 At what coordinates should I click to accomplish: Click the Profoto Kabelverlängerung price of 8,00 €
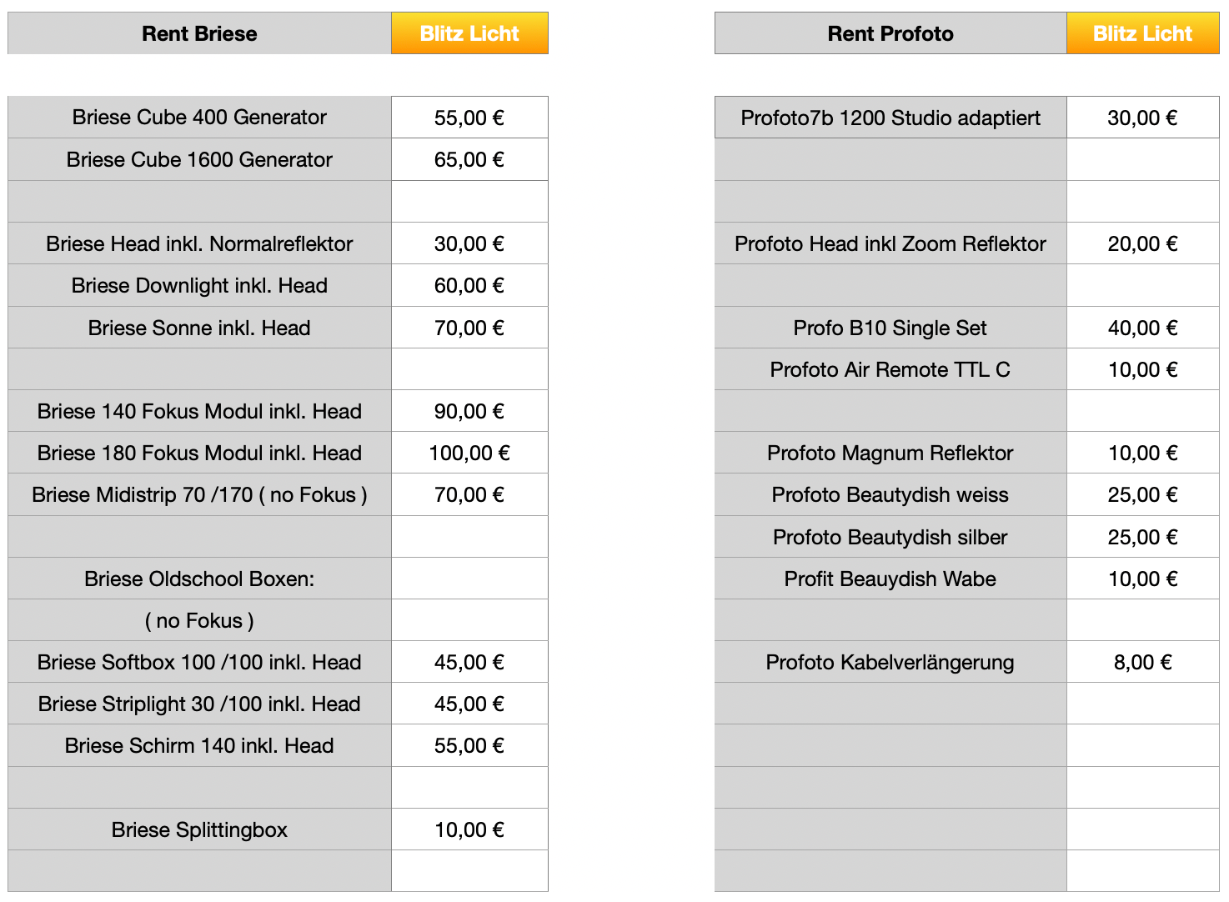(1142, 663)
